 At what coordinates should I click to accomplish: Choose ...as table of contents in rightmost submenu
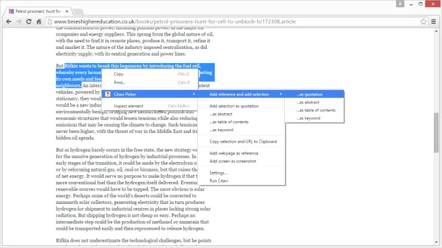pos(314,110)
